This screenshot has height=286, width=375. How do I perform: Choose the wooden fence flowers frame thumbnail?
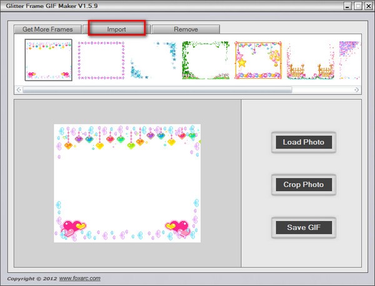point(311,60)
